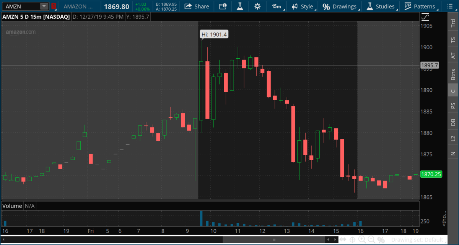Open the Style menu
The height and width of the screenshot is (245, 459).
303,6
